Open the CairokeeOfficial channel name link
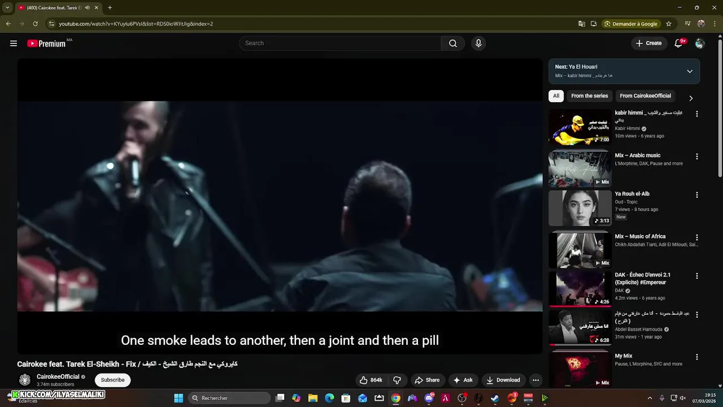The height and width of the screenshot is (407, 723). click(x=58, y=377)
